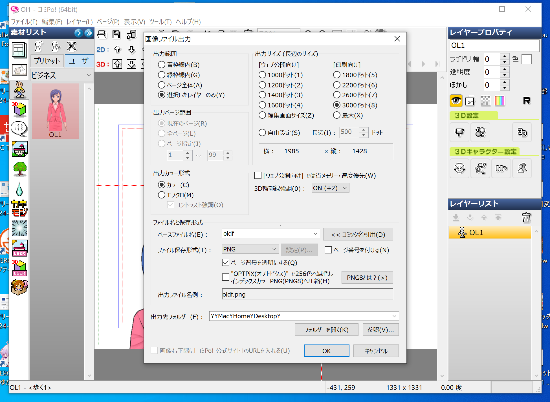Select the tree background material icon
Viewport: 550px width, 402px height.
point(20,169)
